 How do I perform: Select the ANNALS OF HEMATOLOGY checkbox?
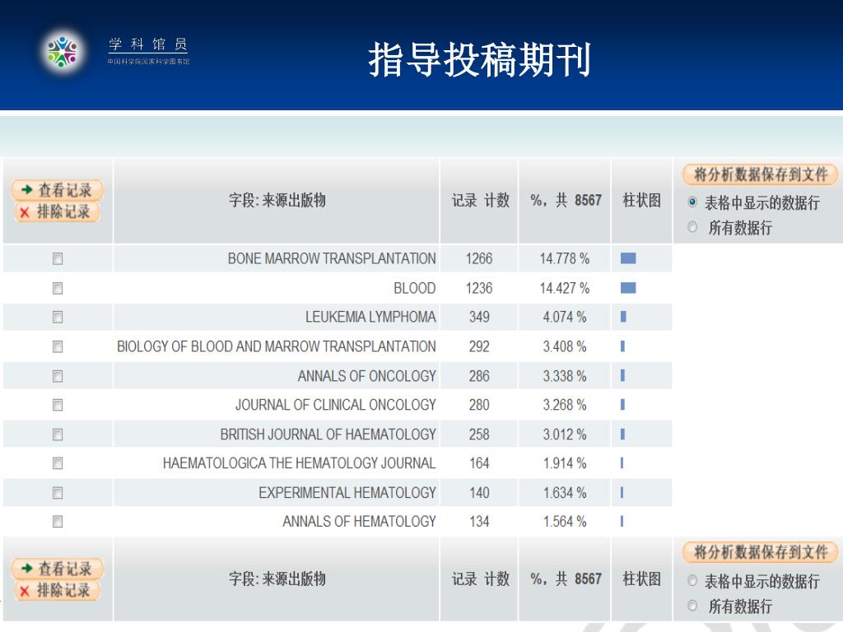(x=58, y=521)
